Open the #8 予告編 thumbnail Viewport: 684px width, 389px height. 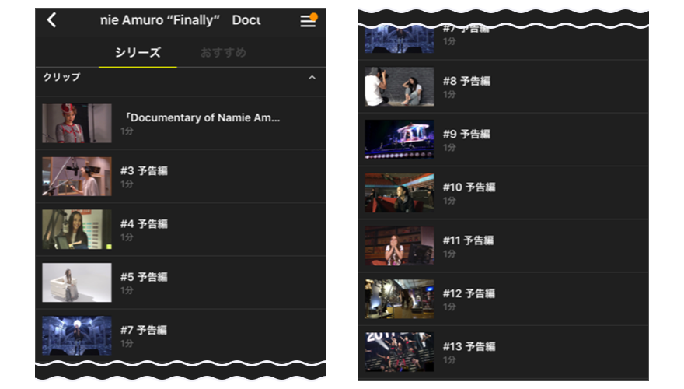400,86
